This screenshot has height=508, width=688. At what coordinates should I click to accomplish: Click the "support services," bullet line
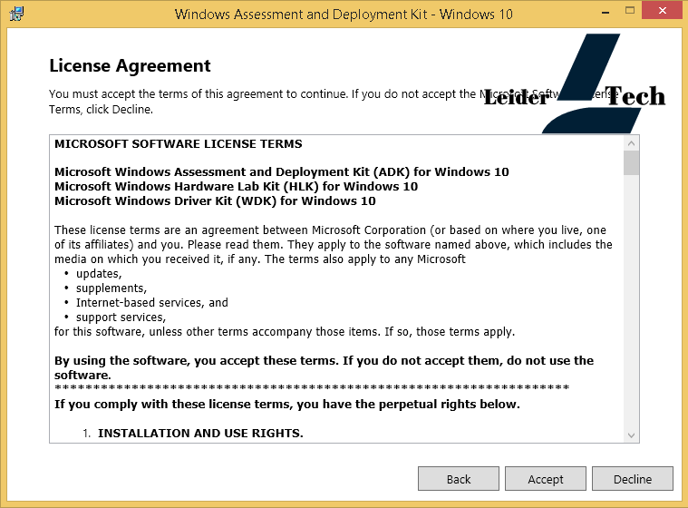coord(121,317)
